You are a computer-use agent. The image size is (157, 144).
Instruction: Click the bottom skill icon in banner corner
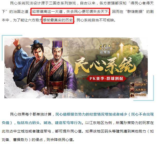[132, 95]
